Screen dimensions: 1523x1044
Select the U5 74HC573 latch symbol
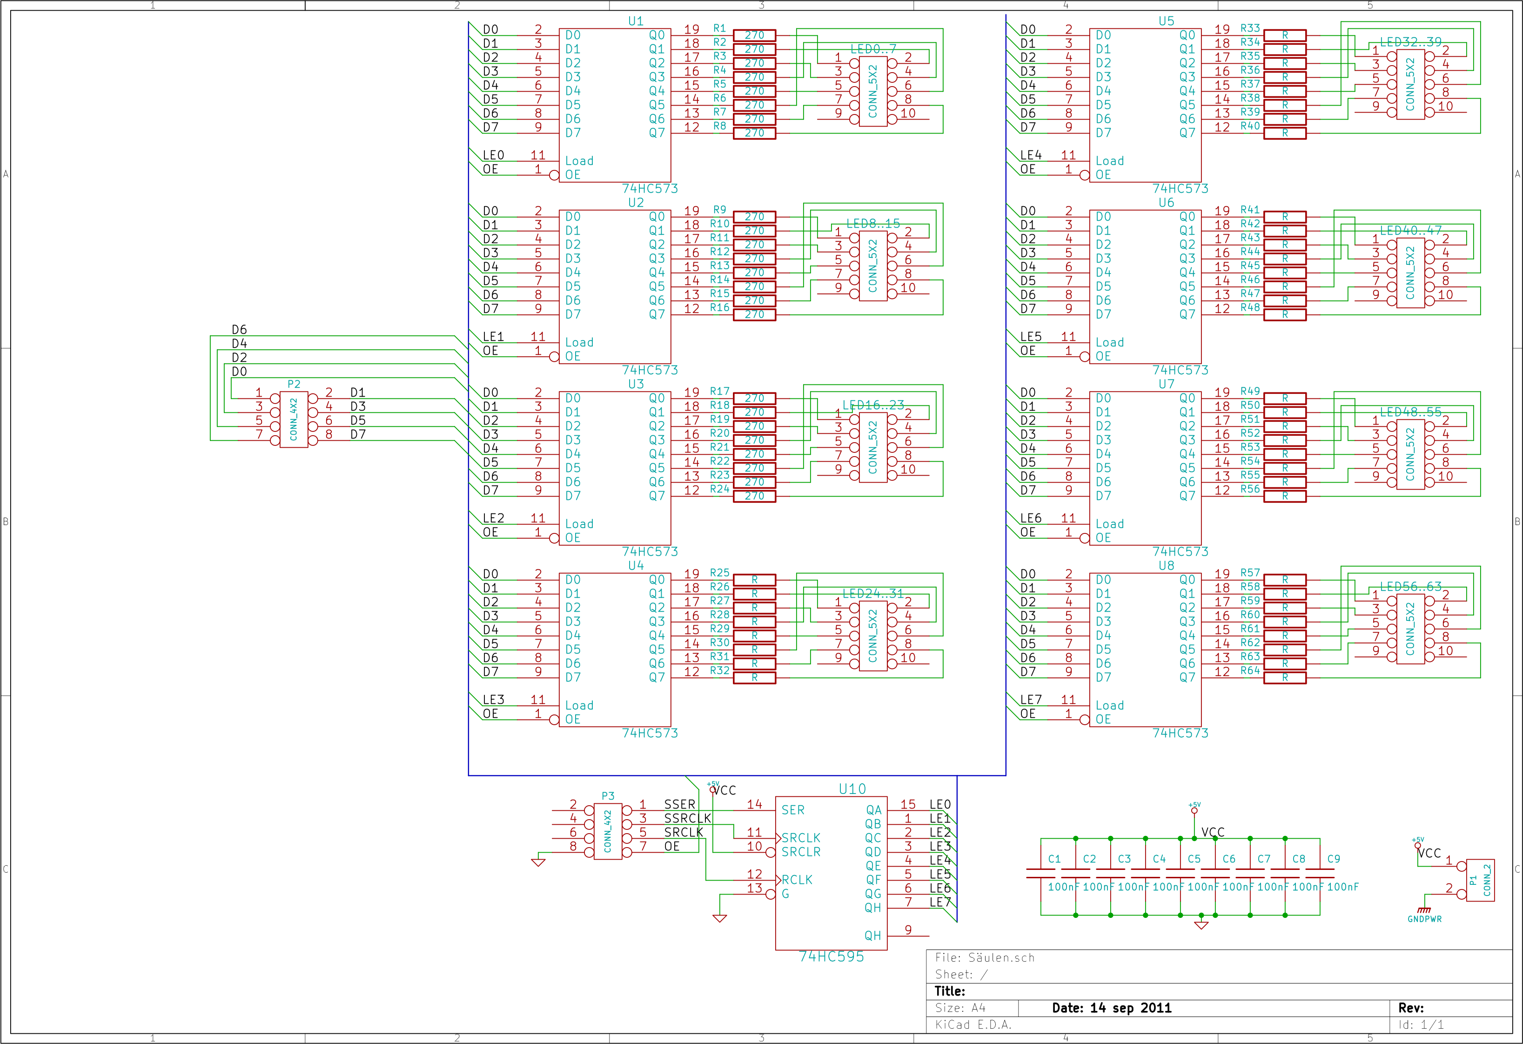(x=1145, y=105)
